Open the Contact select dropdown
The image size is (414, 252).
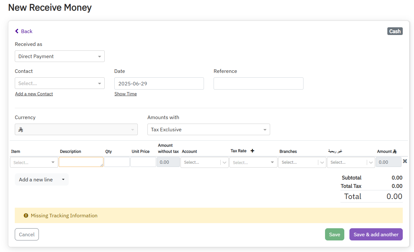pyautogui.click(x=60, y=83)
